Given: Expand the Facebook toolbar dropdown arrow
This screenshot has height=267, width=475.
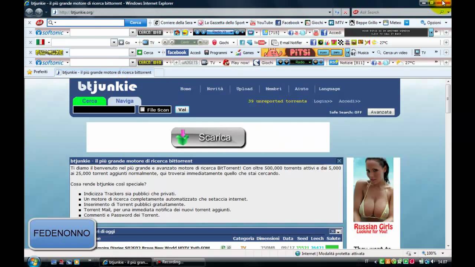Looking at the screenshot, I should tap(302, 23).
